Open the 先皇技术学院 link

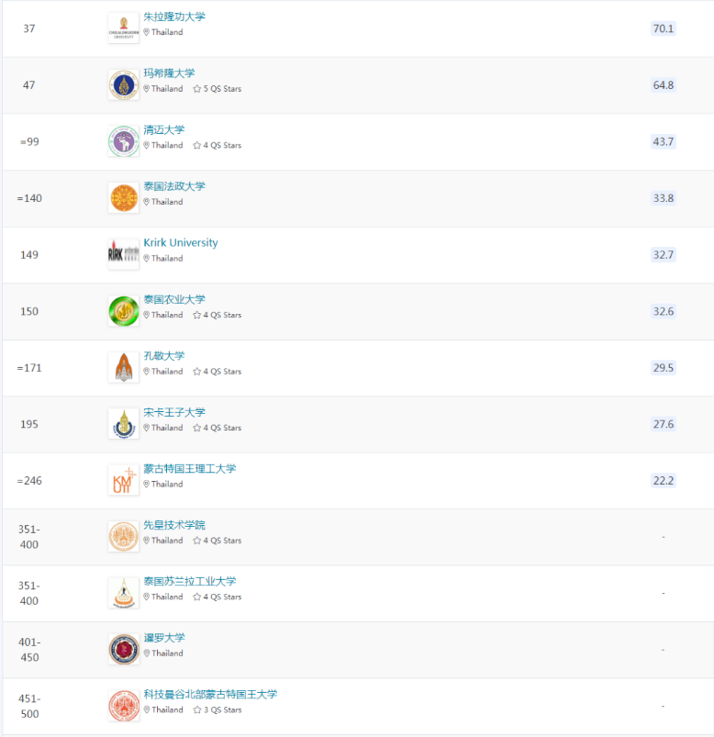pyautogui.click(x=174, y=525)
